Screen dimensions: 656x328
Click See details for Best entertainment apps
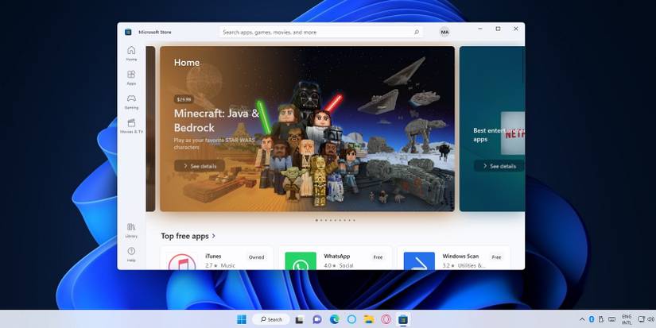point(499,166)
